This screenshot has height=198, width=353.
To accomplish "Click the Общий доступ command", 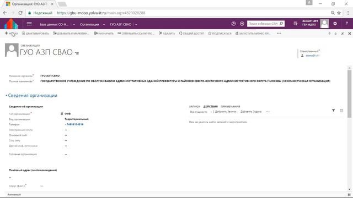I will point(191,34).
